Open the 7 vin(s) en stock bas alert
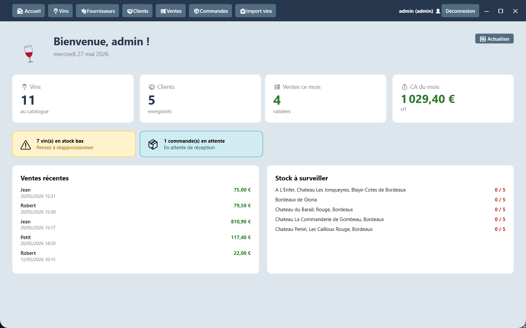Screen dimensions: 526x328 tap(74, 144)
